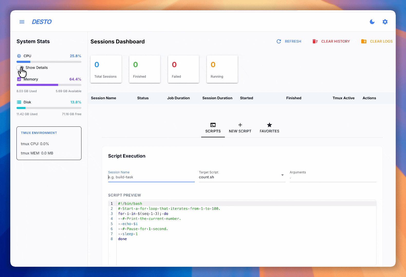The image size is (406, 277).
Task: Select the Failed sessions card
Action: 183,69
